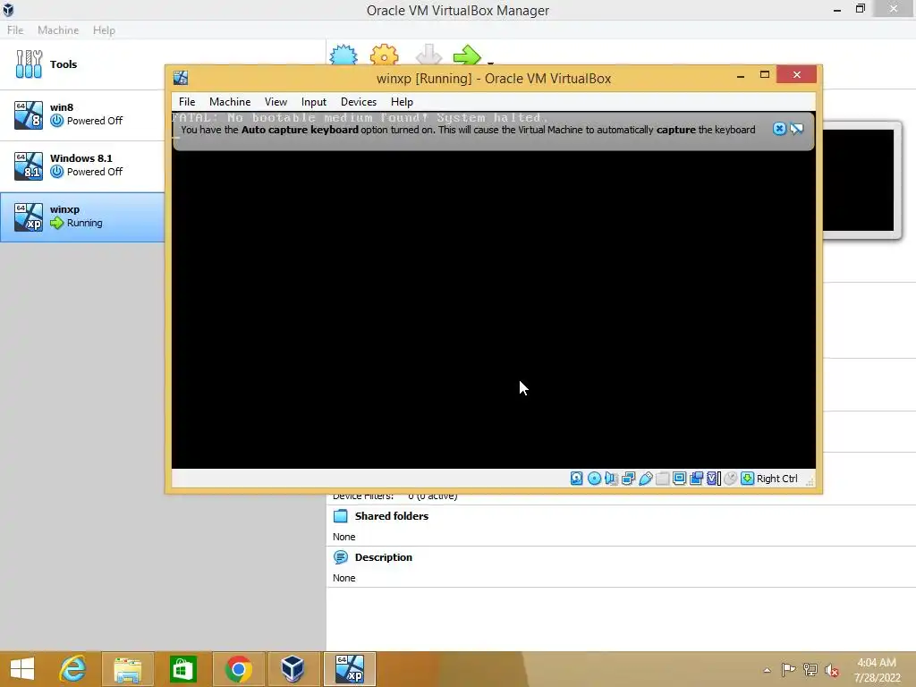The height and width of the screenshot is (687, 916).
Task: Dismiss the Auto capture keyboard notification
Action: (x=779, y=129)
